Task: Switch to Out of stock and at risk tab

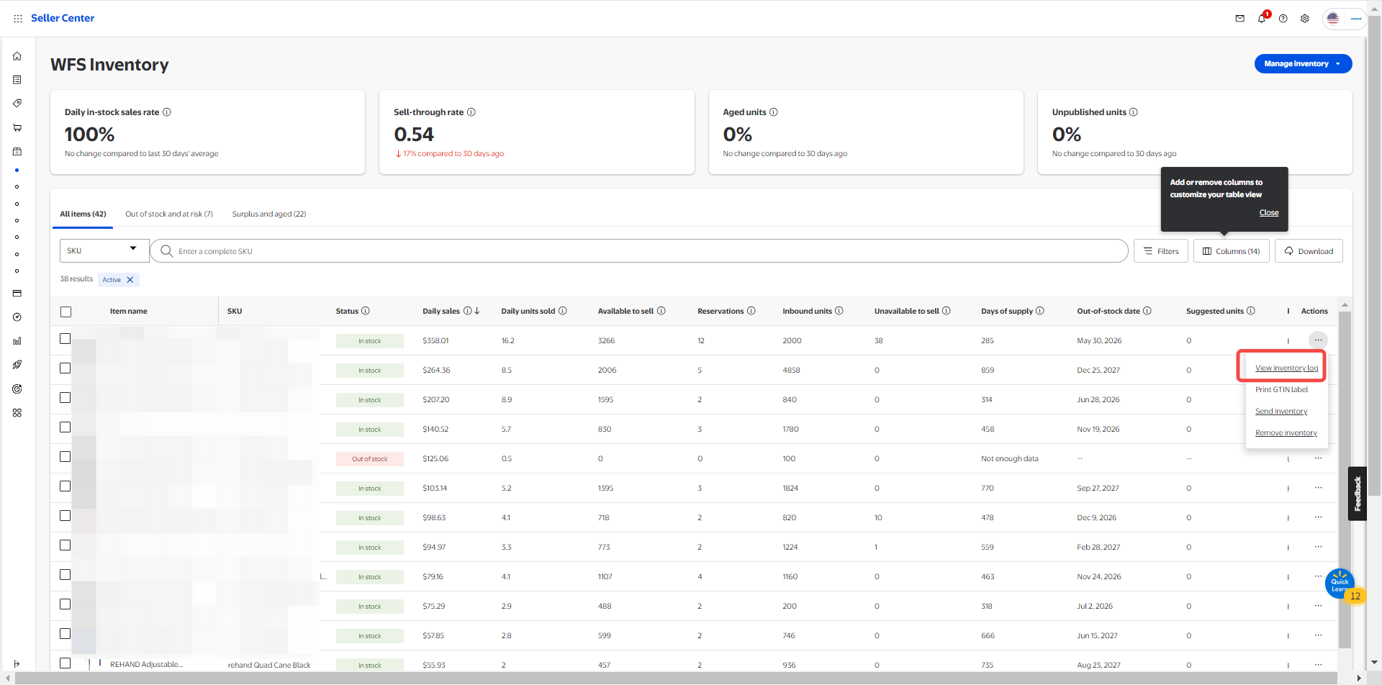Action: (169, 214)
